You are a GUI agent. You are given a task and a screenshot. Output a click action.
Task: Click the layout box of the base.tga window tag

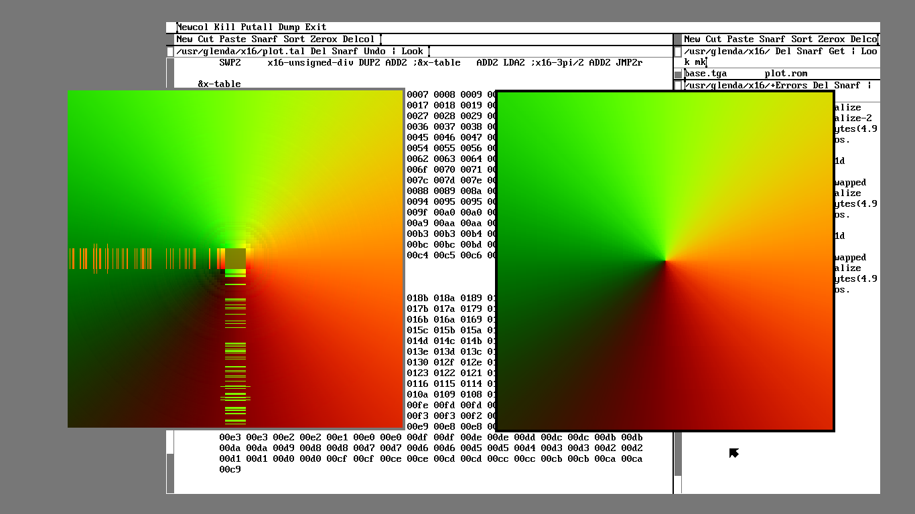point(677,74)
